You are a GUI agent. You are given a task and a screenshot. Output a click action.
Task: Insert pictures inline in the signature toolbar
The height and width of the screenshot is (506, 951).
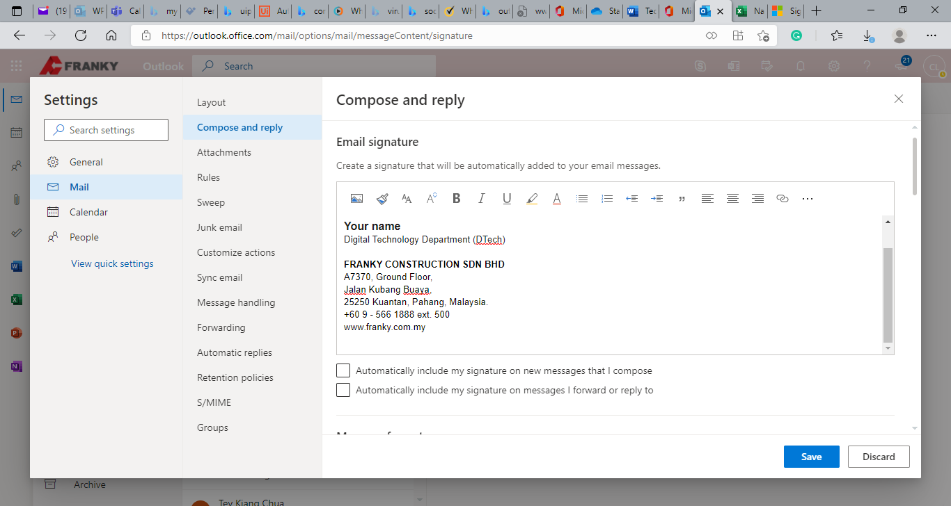coord(356,199)
